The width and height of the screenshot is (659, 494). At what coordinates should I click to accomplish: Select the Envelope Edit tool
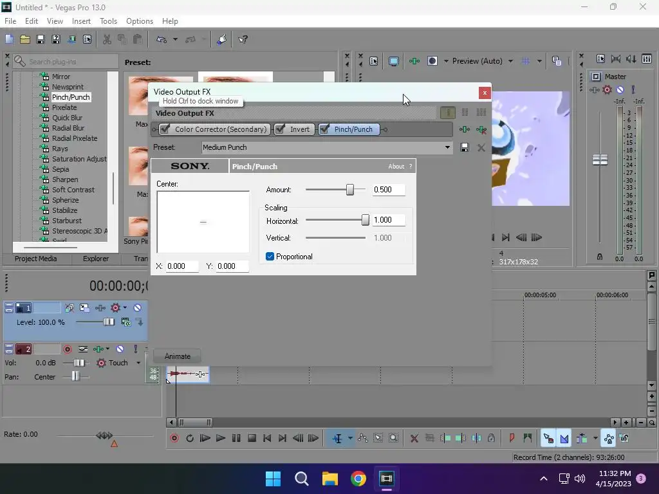363,439
